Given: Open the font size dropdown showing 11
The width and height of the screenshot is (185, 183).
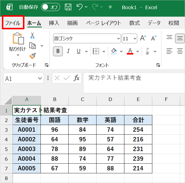Looking at the screenshot, I should tap(129, 39).
